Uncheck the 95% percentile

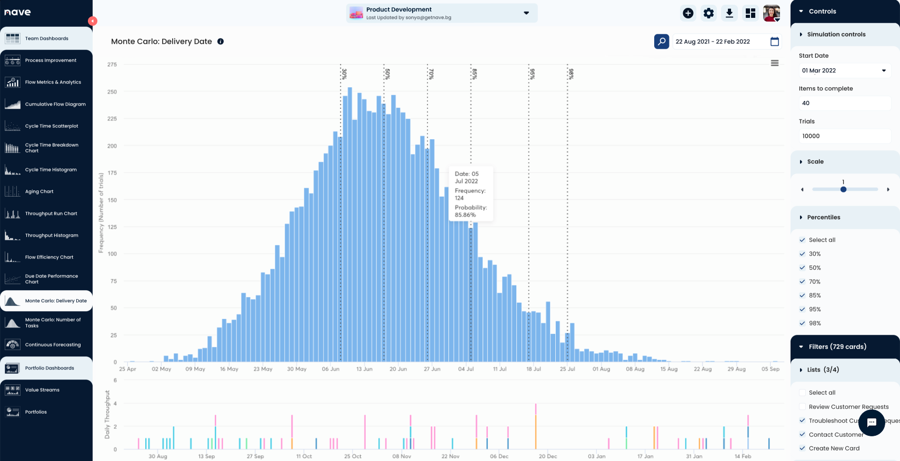[x=803, y=310]
